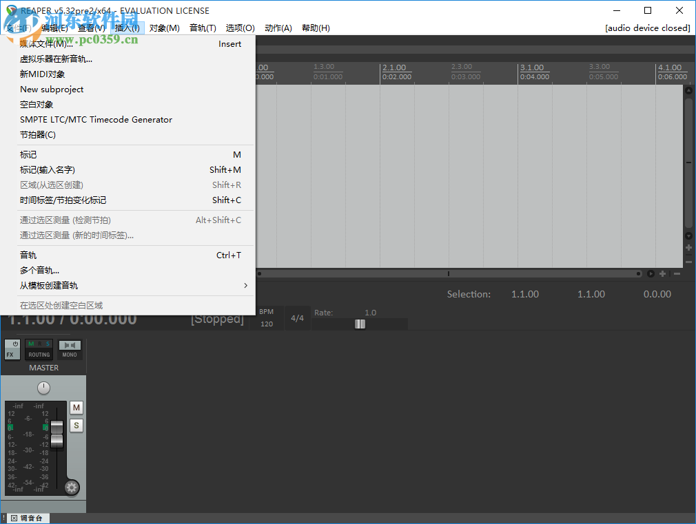Click the playrate slider handle
Screen dimensions: 696x524
(360, 324)
